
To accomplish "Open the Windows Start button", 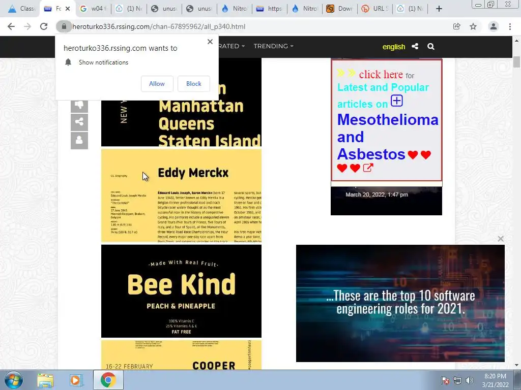I will click(x=14, y=380).
